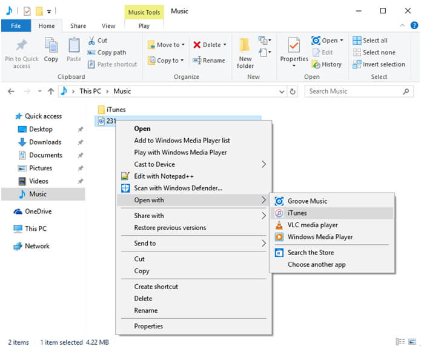Click Paste shortcut in the ribbon

[113, 64]
